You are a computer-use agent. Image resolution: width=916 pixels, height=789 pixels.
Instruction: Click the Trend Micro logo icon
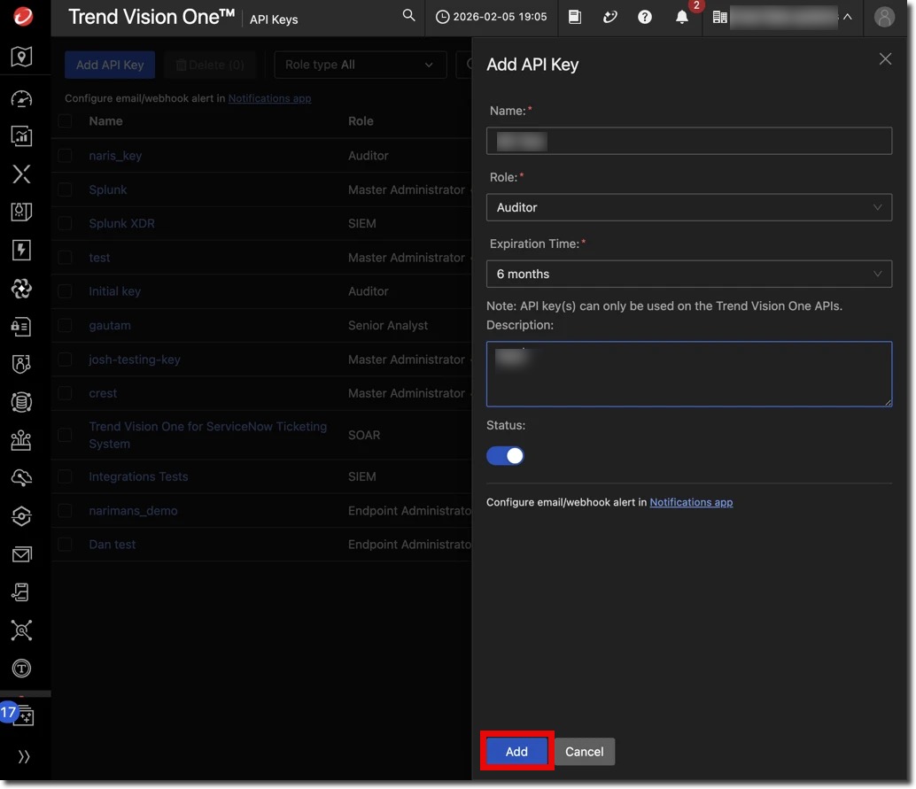tap(23, 16)
